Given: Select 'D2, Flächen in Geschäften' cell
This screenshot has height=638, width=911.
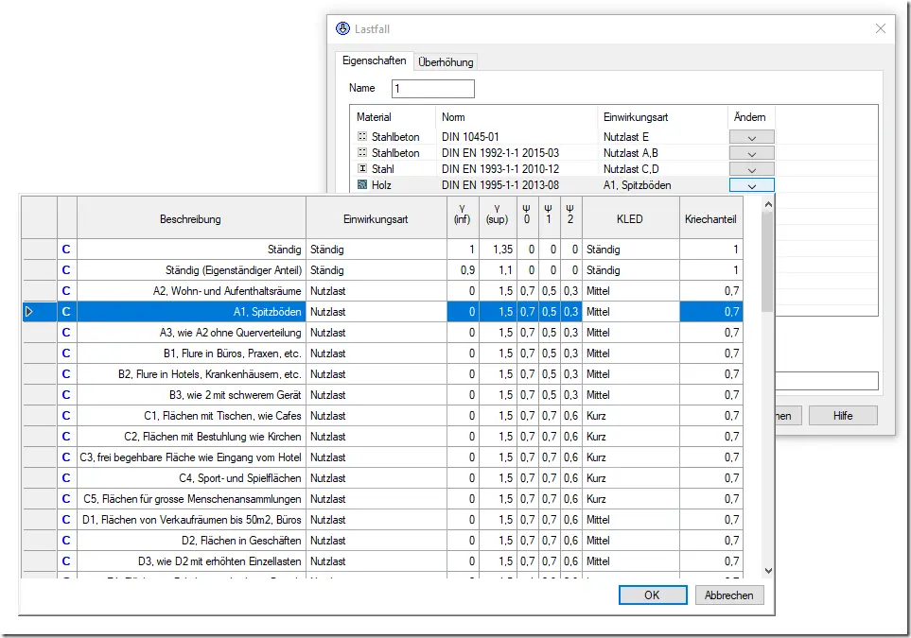Looking at the screenshot, I should [x=191, y=541].
